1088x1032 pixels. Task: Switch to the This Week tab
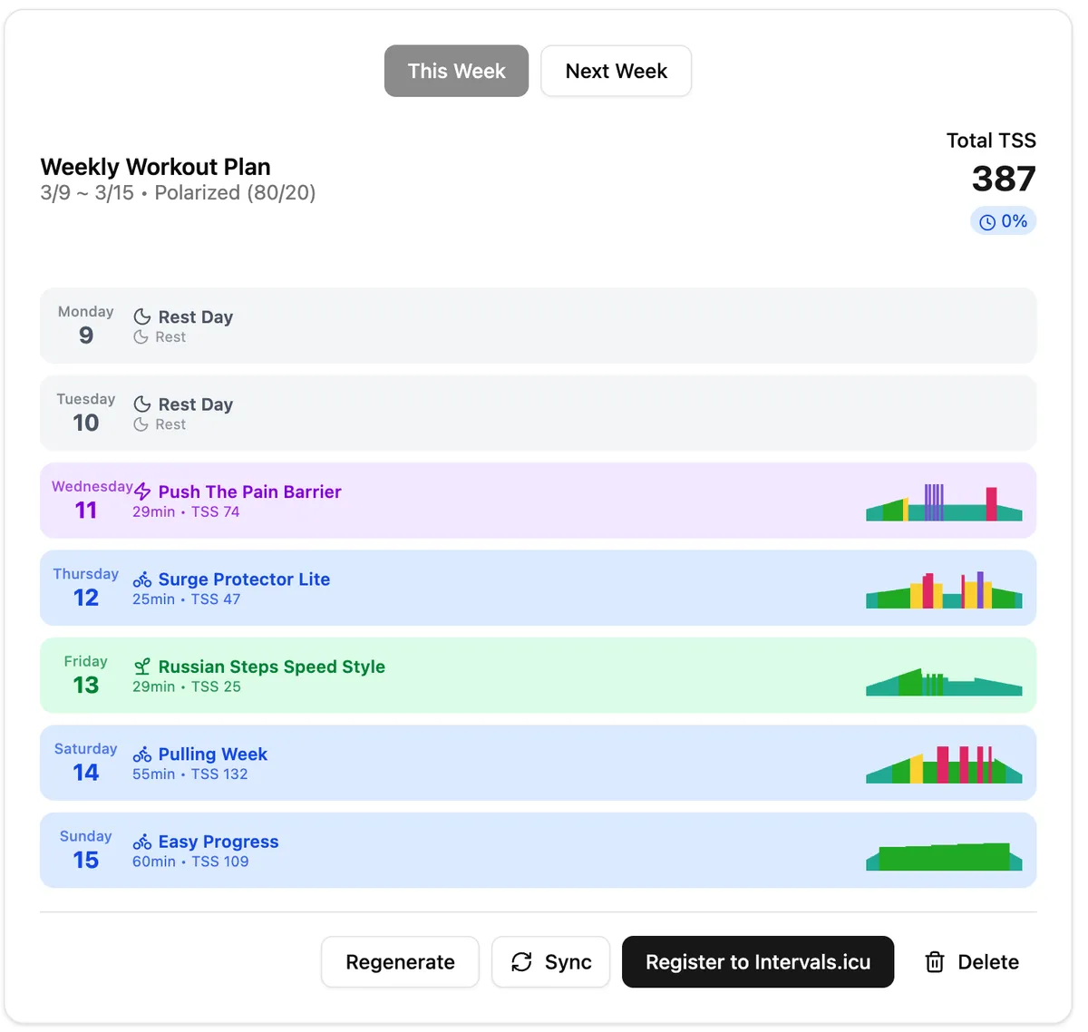(x=456, y=71)
